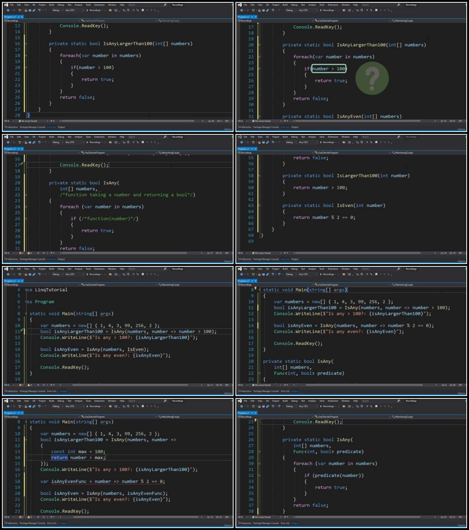Click previous-issue arrow in 'function taking a number' frame
Screen dimensions: 469x530
38,253
